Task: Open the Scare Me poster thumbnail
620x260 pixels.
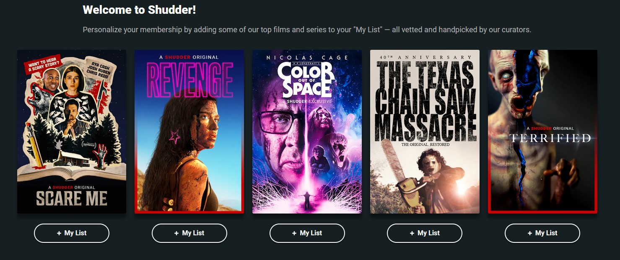Action: [x=72, y=131]
